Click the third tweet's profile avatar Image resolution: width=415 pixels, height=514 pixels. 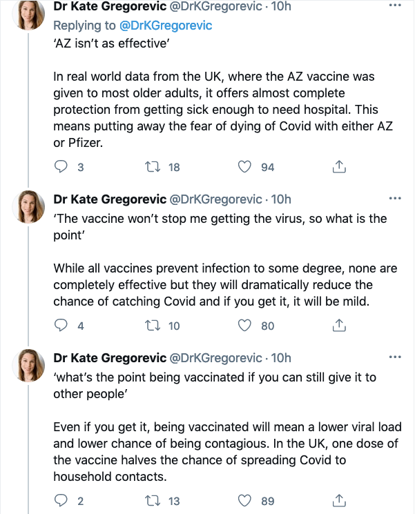[30, 366]
